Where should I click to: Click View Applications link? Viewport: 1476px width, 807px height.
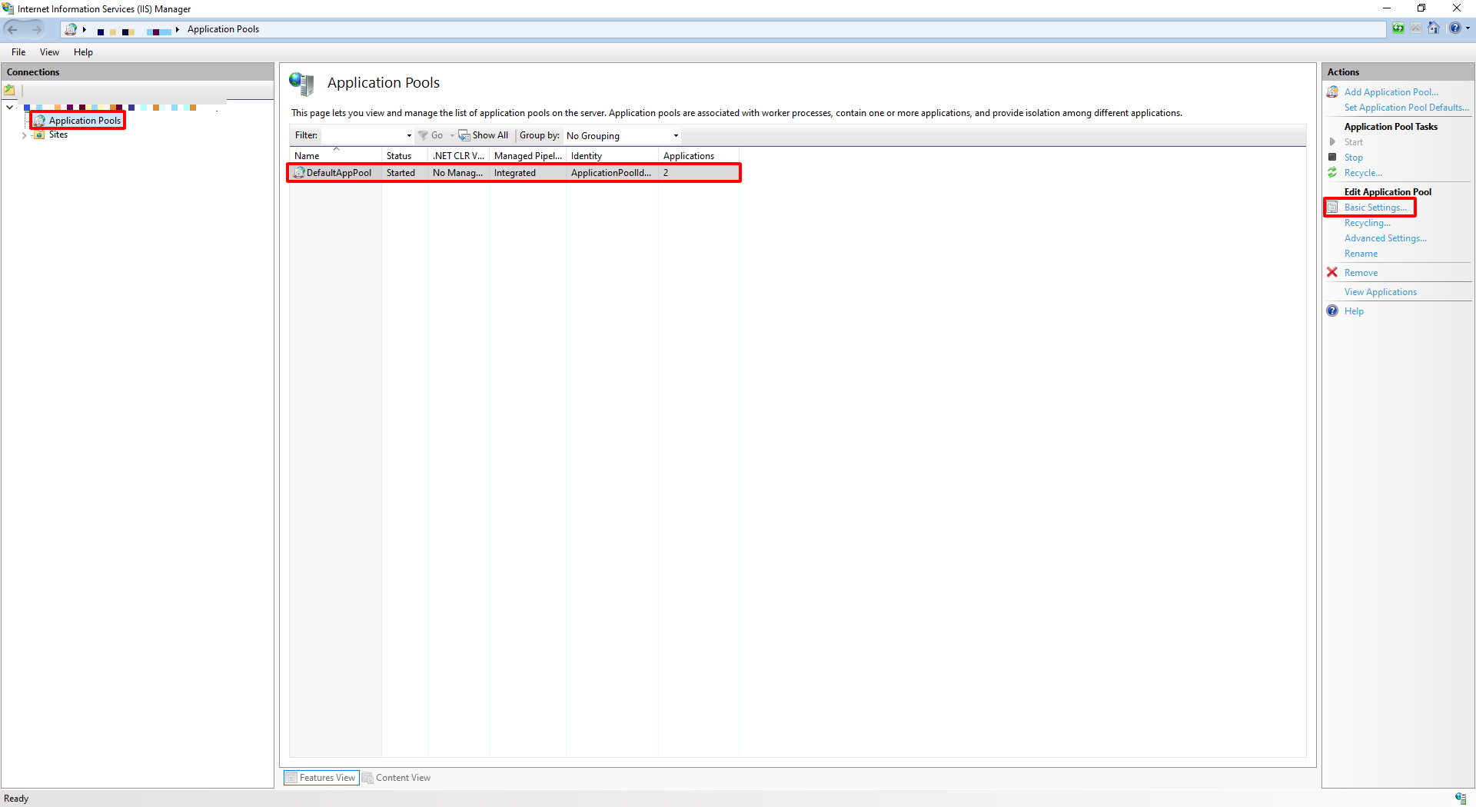(x=1380, y=292)
